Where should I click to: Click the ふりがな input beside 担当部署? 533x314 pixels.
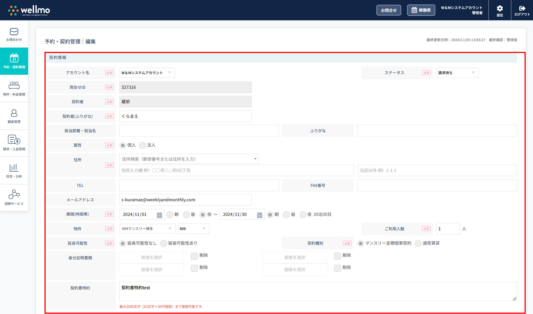(437, 131)
